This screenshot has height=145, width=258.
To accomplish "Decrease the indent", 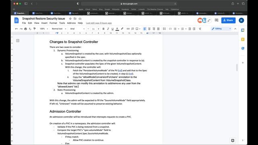I will click(x=189, y=29).
